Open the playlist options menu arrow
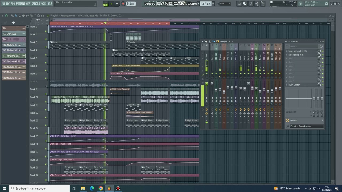 click(x=3, y=16)
